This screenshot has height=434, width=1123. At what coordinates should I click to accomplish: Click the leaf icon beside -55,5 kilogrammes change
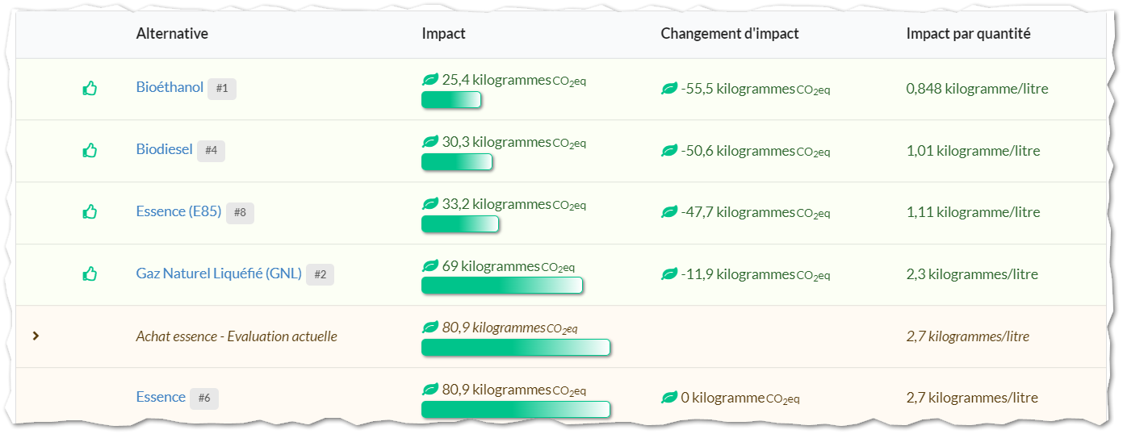[669, 89]
